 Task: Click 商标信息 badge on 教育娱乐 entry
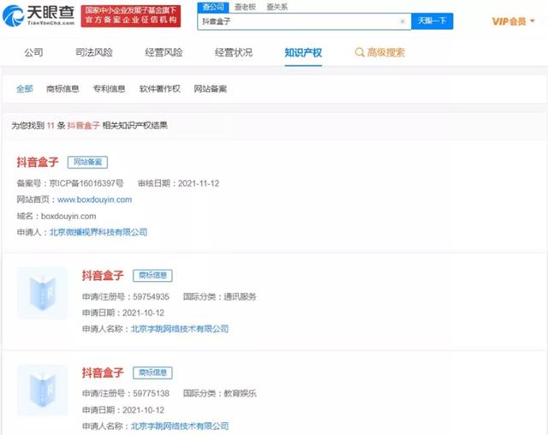tap(152, 372)
